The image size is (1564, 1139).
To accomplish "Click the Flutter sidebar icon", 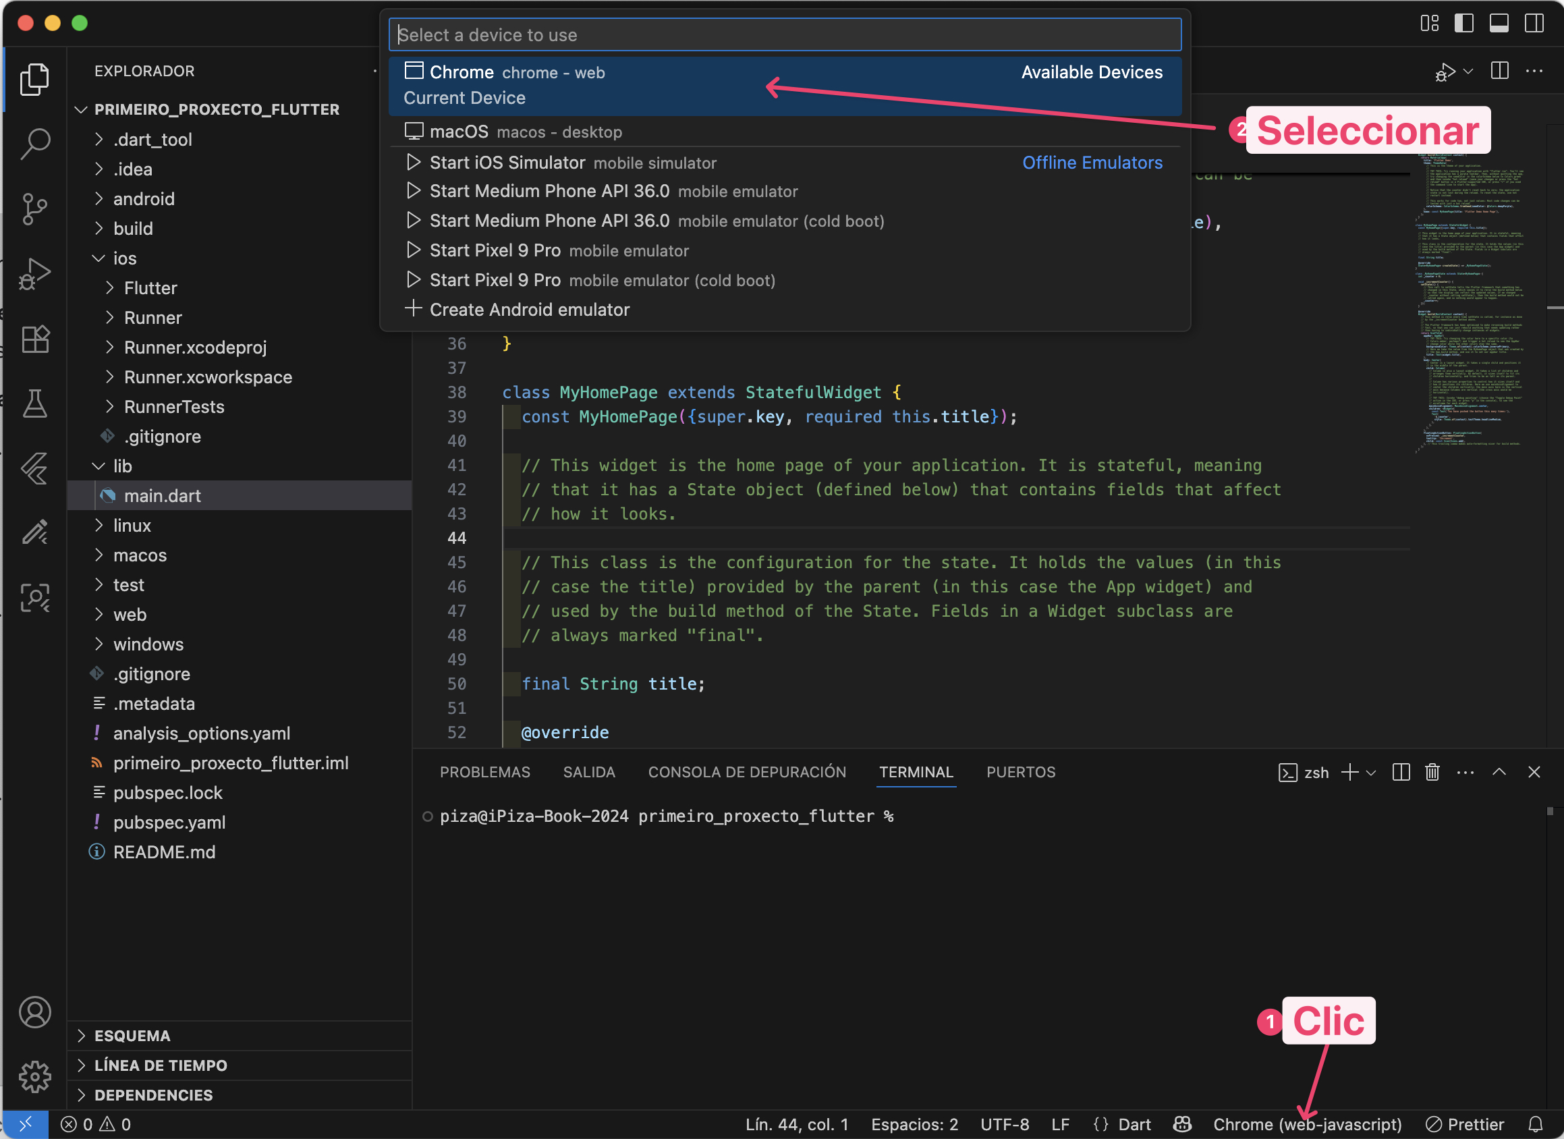I will click(x=34, y=468).
